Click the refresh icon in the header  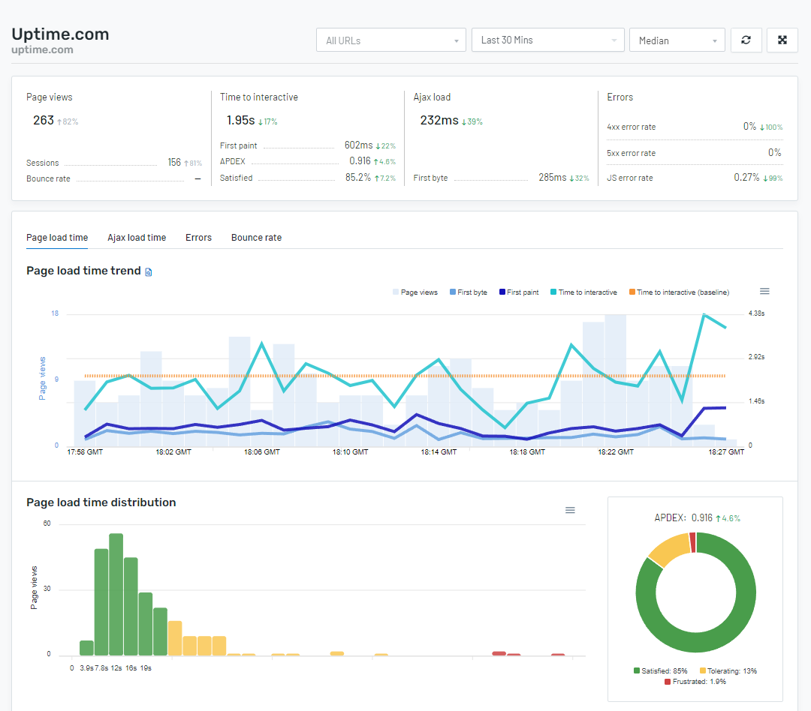[x=746, y=40]
